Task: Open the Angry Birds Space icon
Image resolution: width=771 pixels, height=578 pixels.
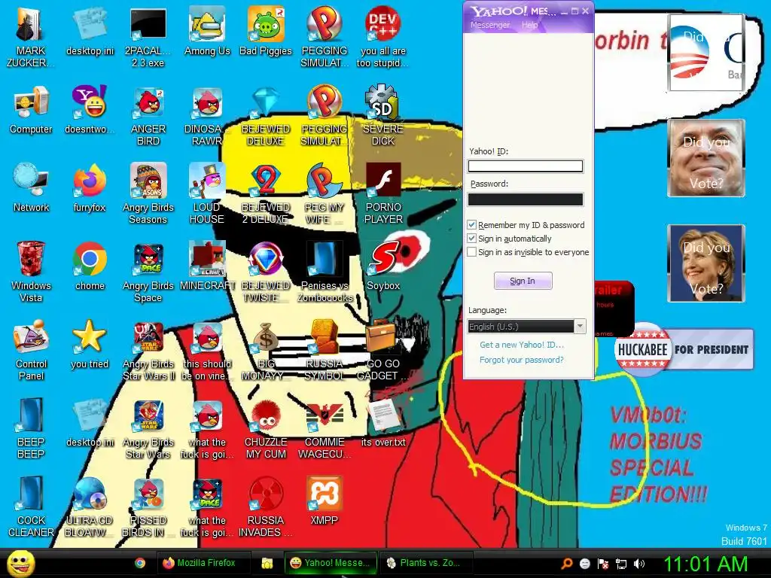Action: pos(148,271)
